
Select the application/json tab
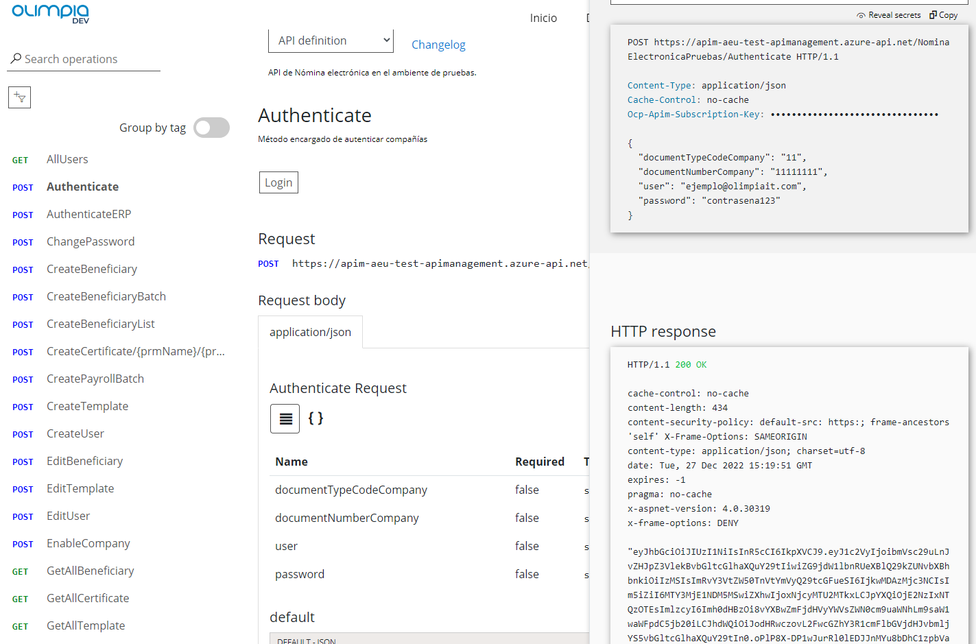click(x=310, y=332)
